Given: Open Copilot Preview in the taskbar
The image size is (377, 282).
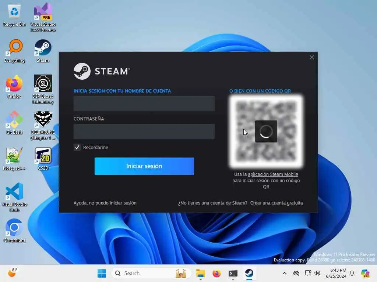Looking at the screenshot, I should click(365, 273).
